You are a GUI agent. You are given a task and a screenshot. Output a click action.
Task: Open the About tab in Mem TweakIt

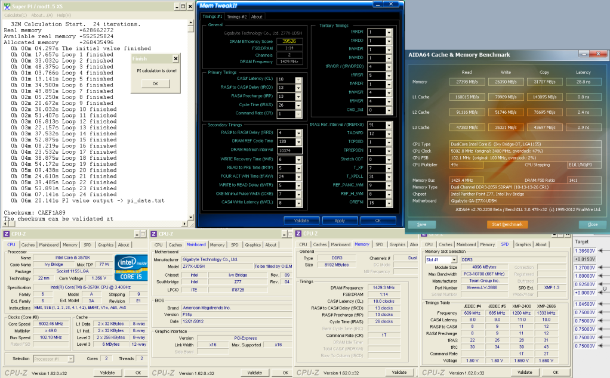click(257, 17)
